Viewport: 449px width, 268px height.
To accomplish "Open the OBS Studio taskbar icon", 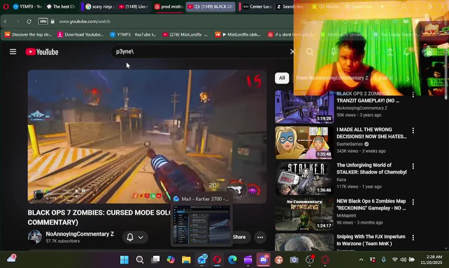I will coord(310,259).
